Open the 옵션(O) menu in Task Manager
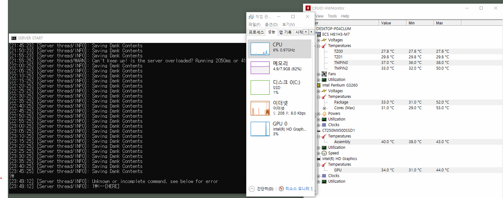 point(271,25)
